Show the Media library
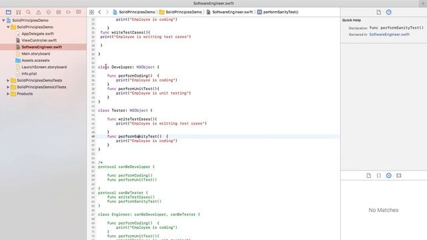Screen dimensions: 427x240 click(399, 175)
